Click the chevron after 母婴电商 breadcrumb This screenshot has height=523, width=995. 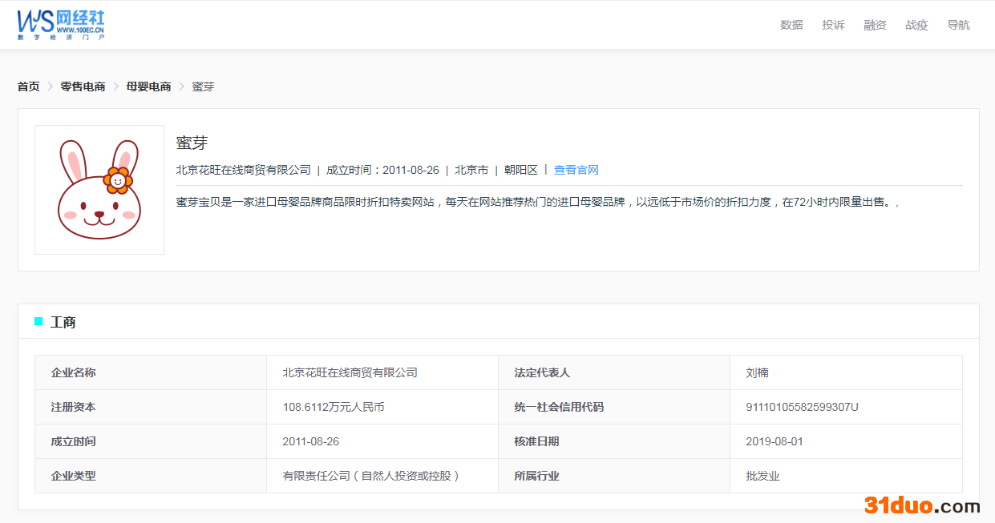pyautogui.click(x=181, y=86)
